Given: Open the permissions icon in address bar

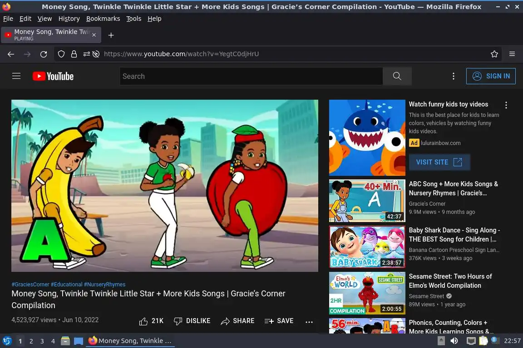Looking at the screenshot, I should tap(86, 54).
